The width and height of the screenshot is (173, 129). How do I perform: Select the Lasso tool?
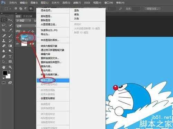4,25
